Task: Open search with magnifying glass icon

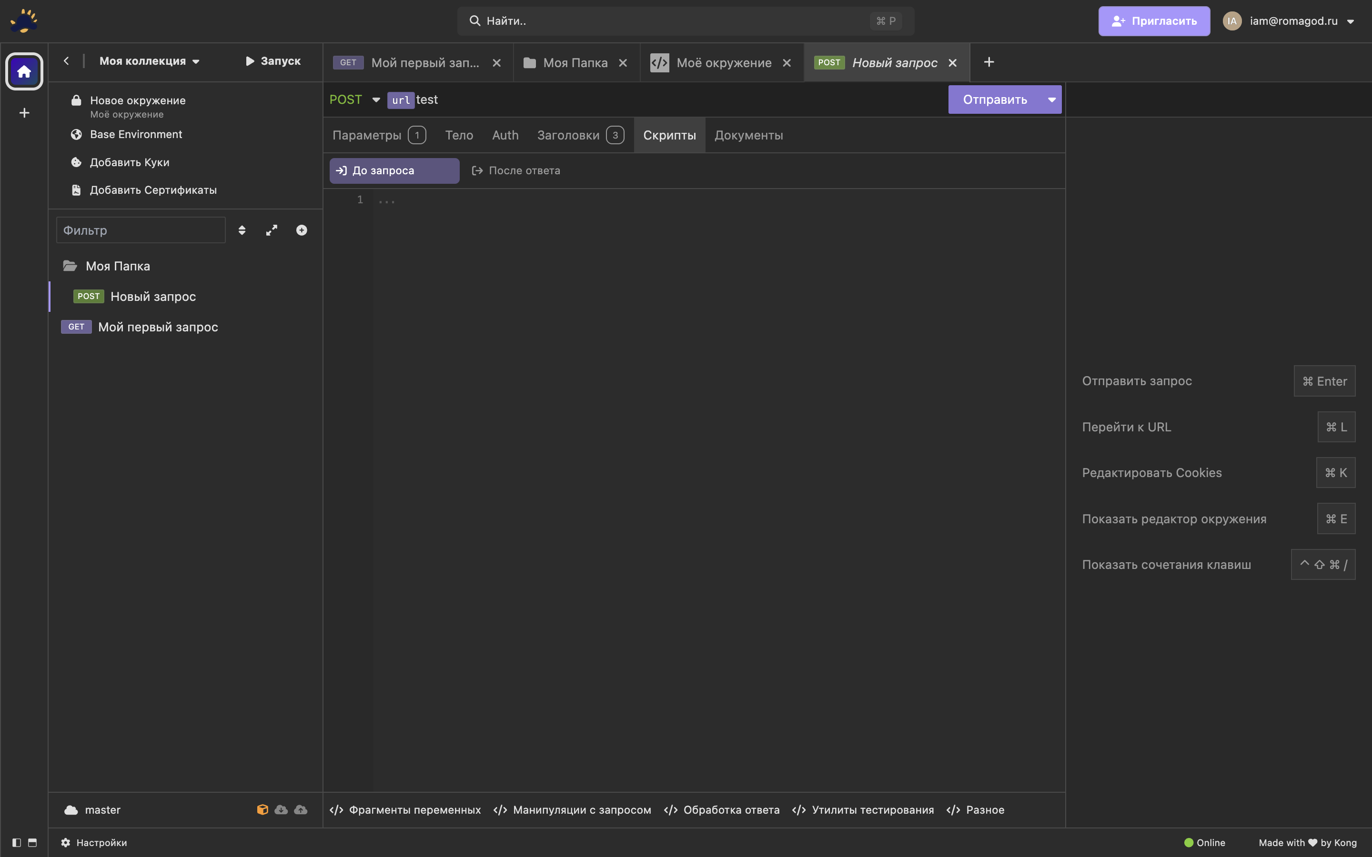Action: coord(474,21)
